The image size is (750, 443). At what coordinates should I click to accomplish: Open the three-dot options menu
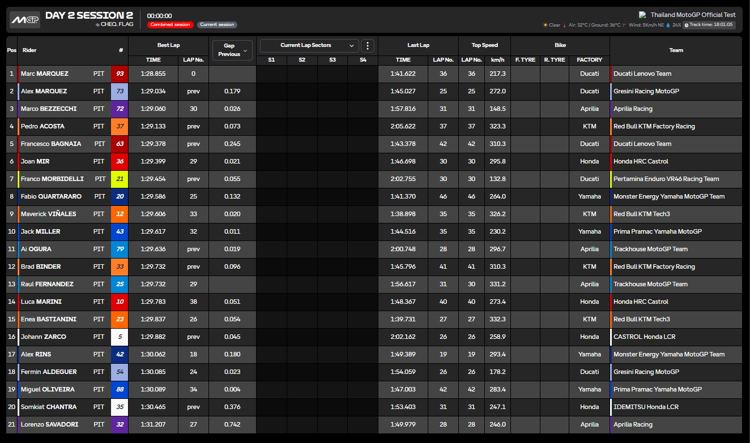coord(368,46)
